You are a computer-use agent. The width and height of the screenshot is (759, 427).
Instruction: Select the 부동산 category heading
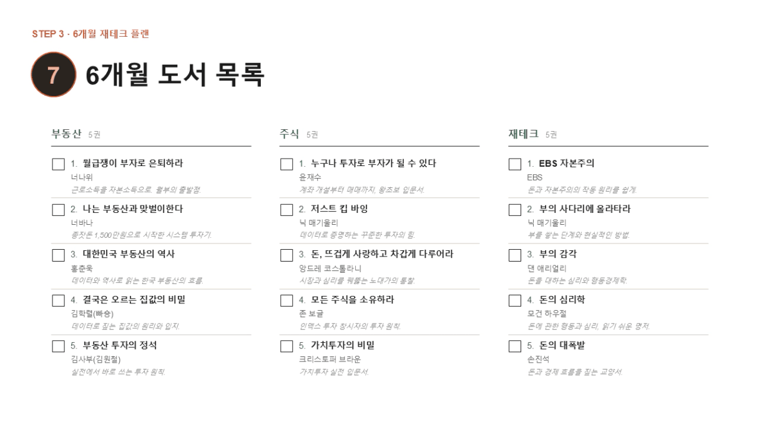pyautogui.click(x=67, y=134)
